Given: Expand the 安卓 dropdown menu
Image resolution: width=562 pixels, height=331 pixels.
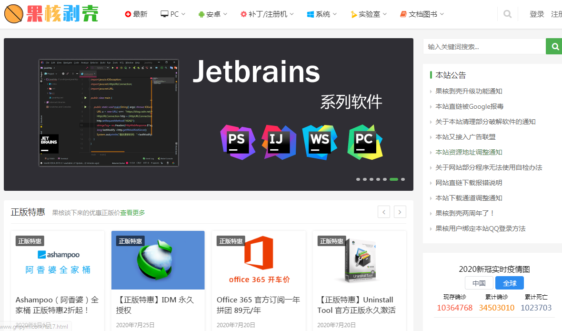Looking at the screenshot, I should tap(213, 14).
